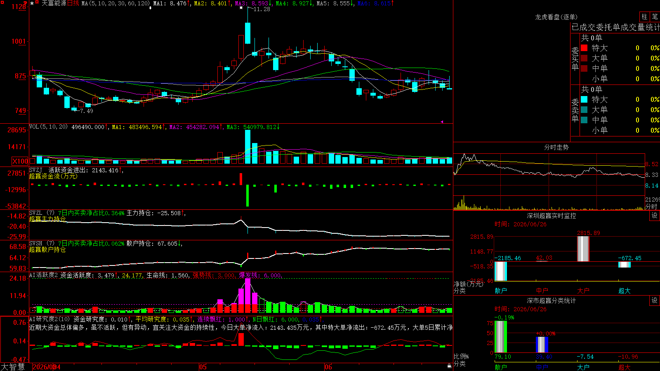Click the cyan 特大 sell-order swatch
The image size is (660, 371).
[x=584, y=99]
